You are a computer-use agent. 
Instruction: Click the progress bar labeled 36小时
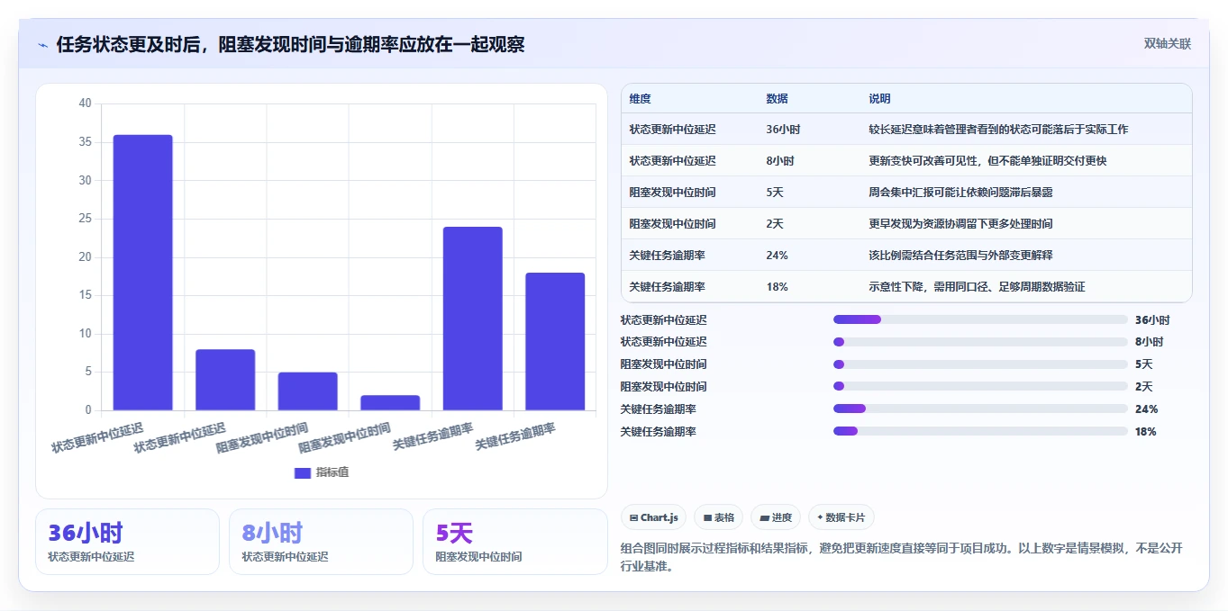pyautogui.click(x=980, y=319)
